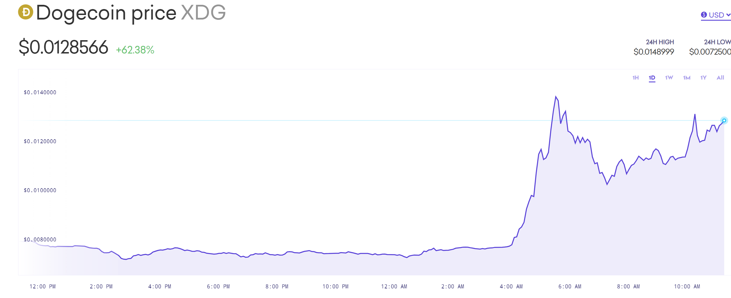This screenshot has width=731, height=298.
Task: Open the USD currency dropdown
Action: (716, 15)
